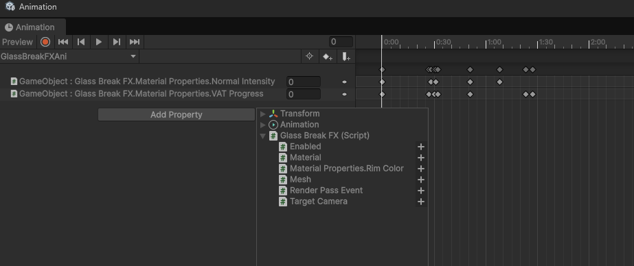Click the Normal Intensity row script icon

tap(14, 82)
